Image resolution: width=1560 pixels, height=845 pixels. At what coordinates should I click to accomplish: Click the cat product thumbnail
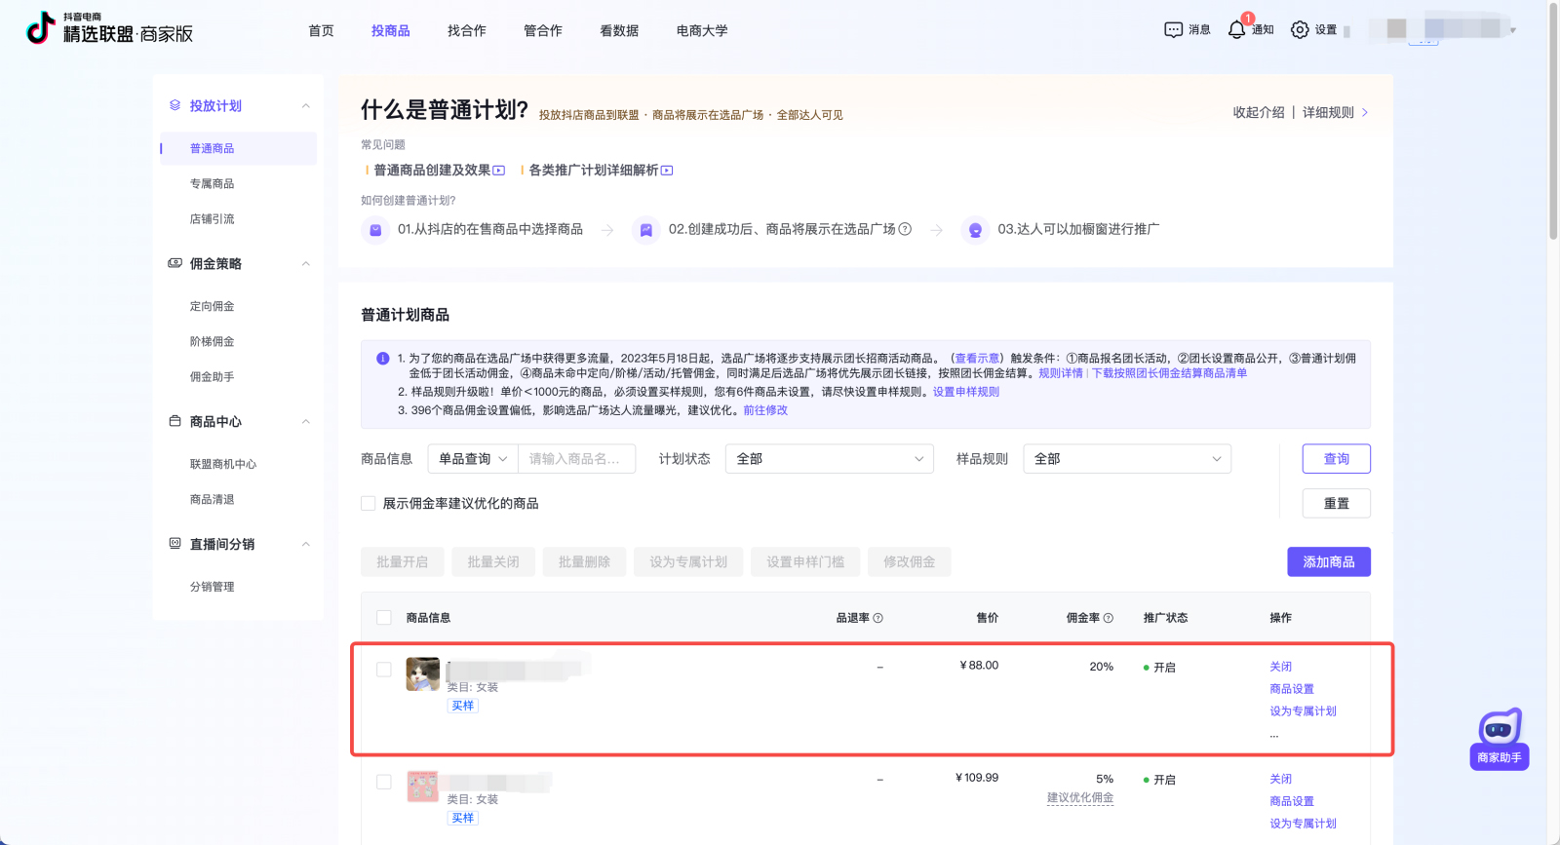[423, 674]
